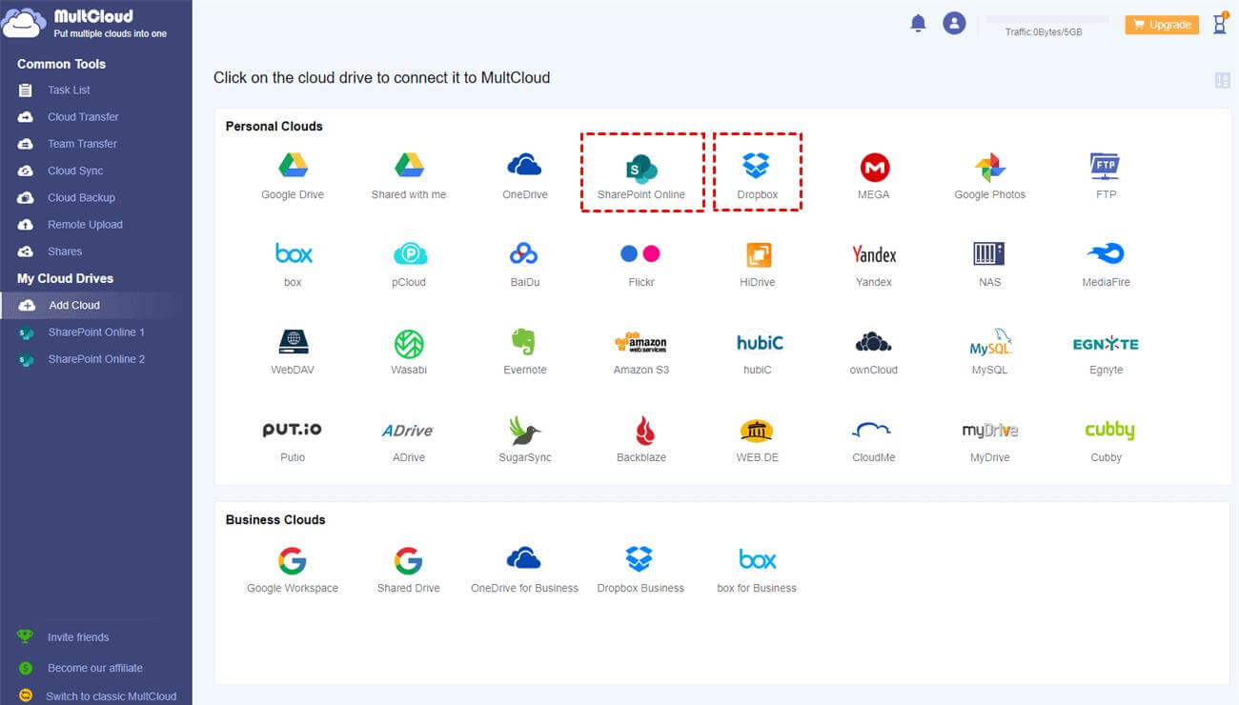Connect the Flickr account

click(641, 263)
